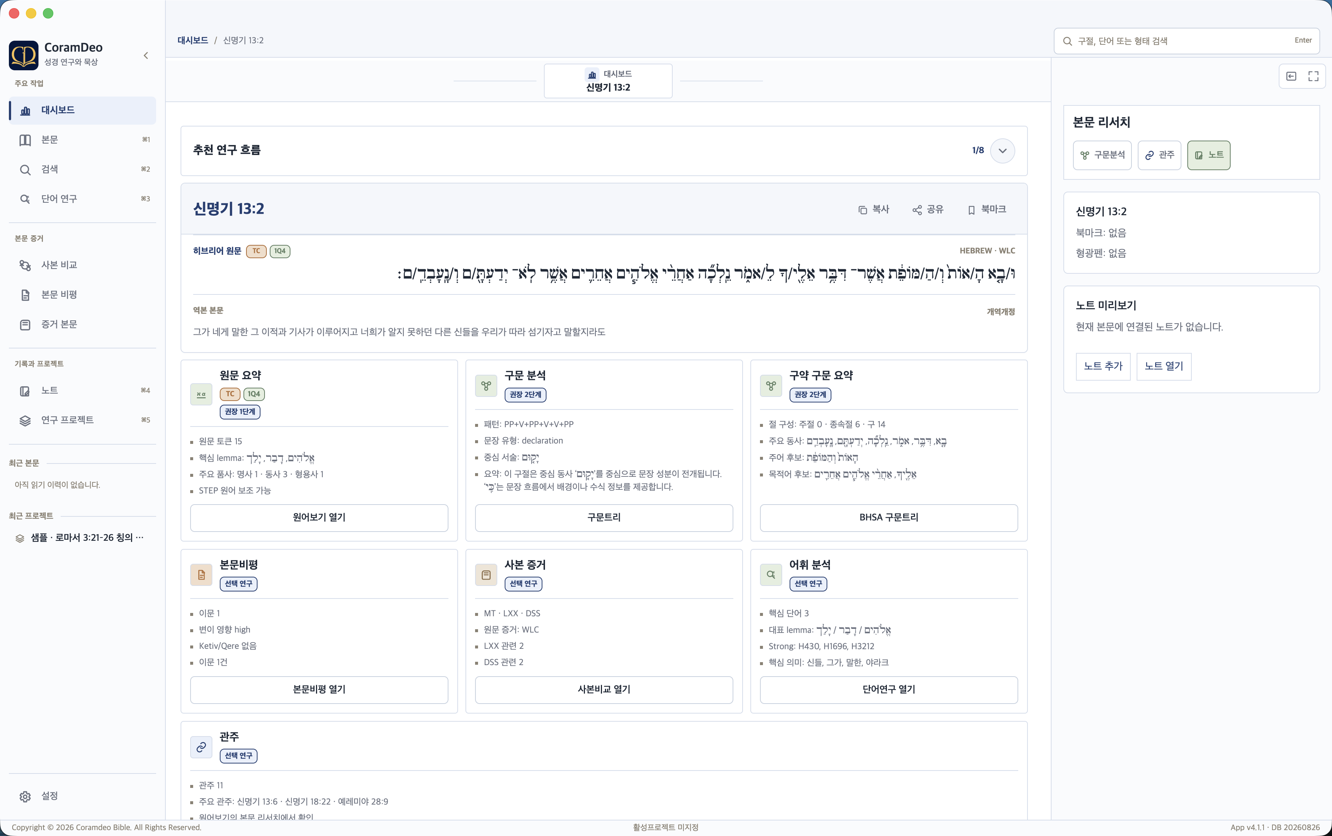Image resolution: width=1332 pixels, height=836 pixels.
Task: Toggle the 관주 panel in 본문 리서치
Action: (x=1159, y=155)
